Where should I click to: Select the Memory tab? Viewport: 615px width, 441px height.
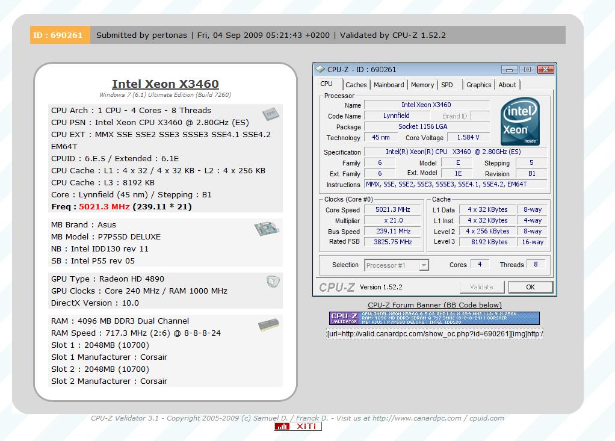(x=422, y=85)
